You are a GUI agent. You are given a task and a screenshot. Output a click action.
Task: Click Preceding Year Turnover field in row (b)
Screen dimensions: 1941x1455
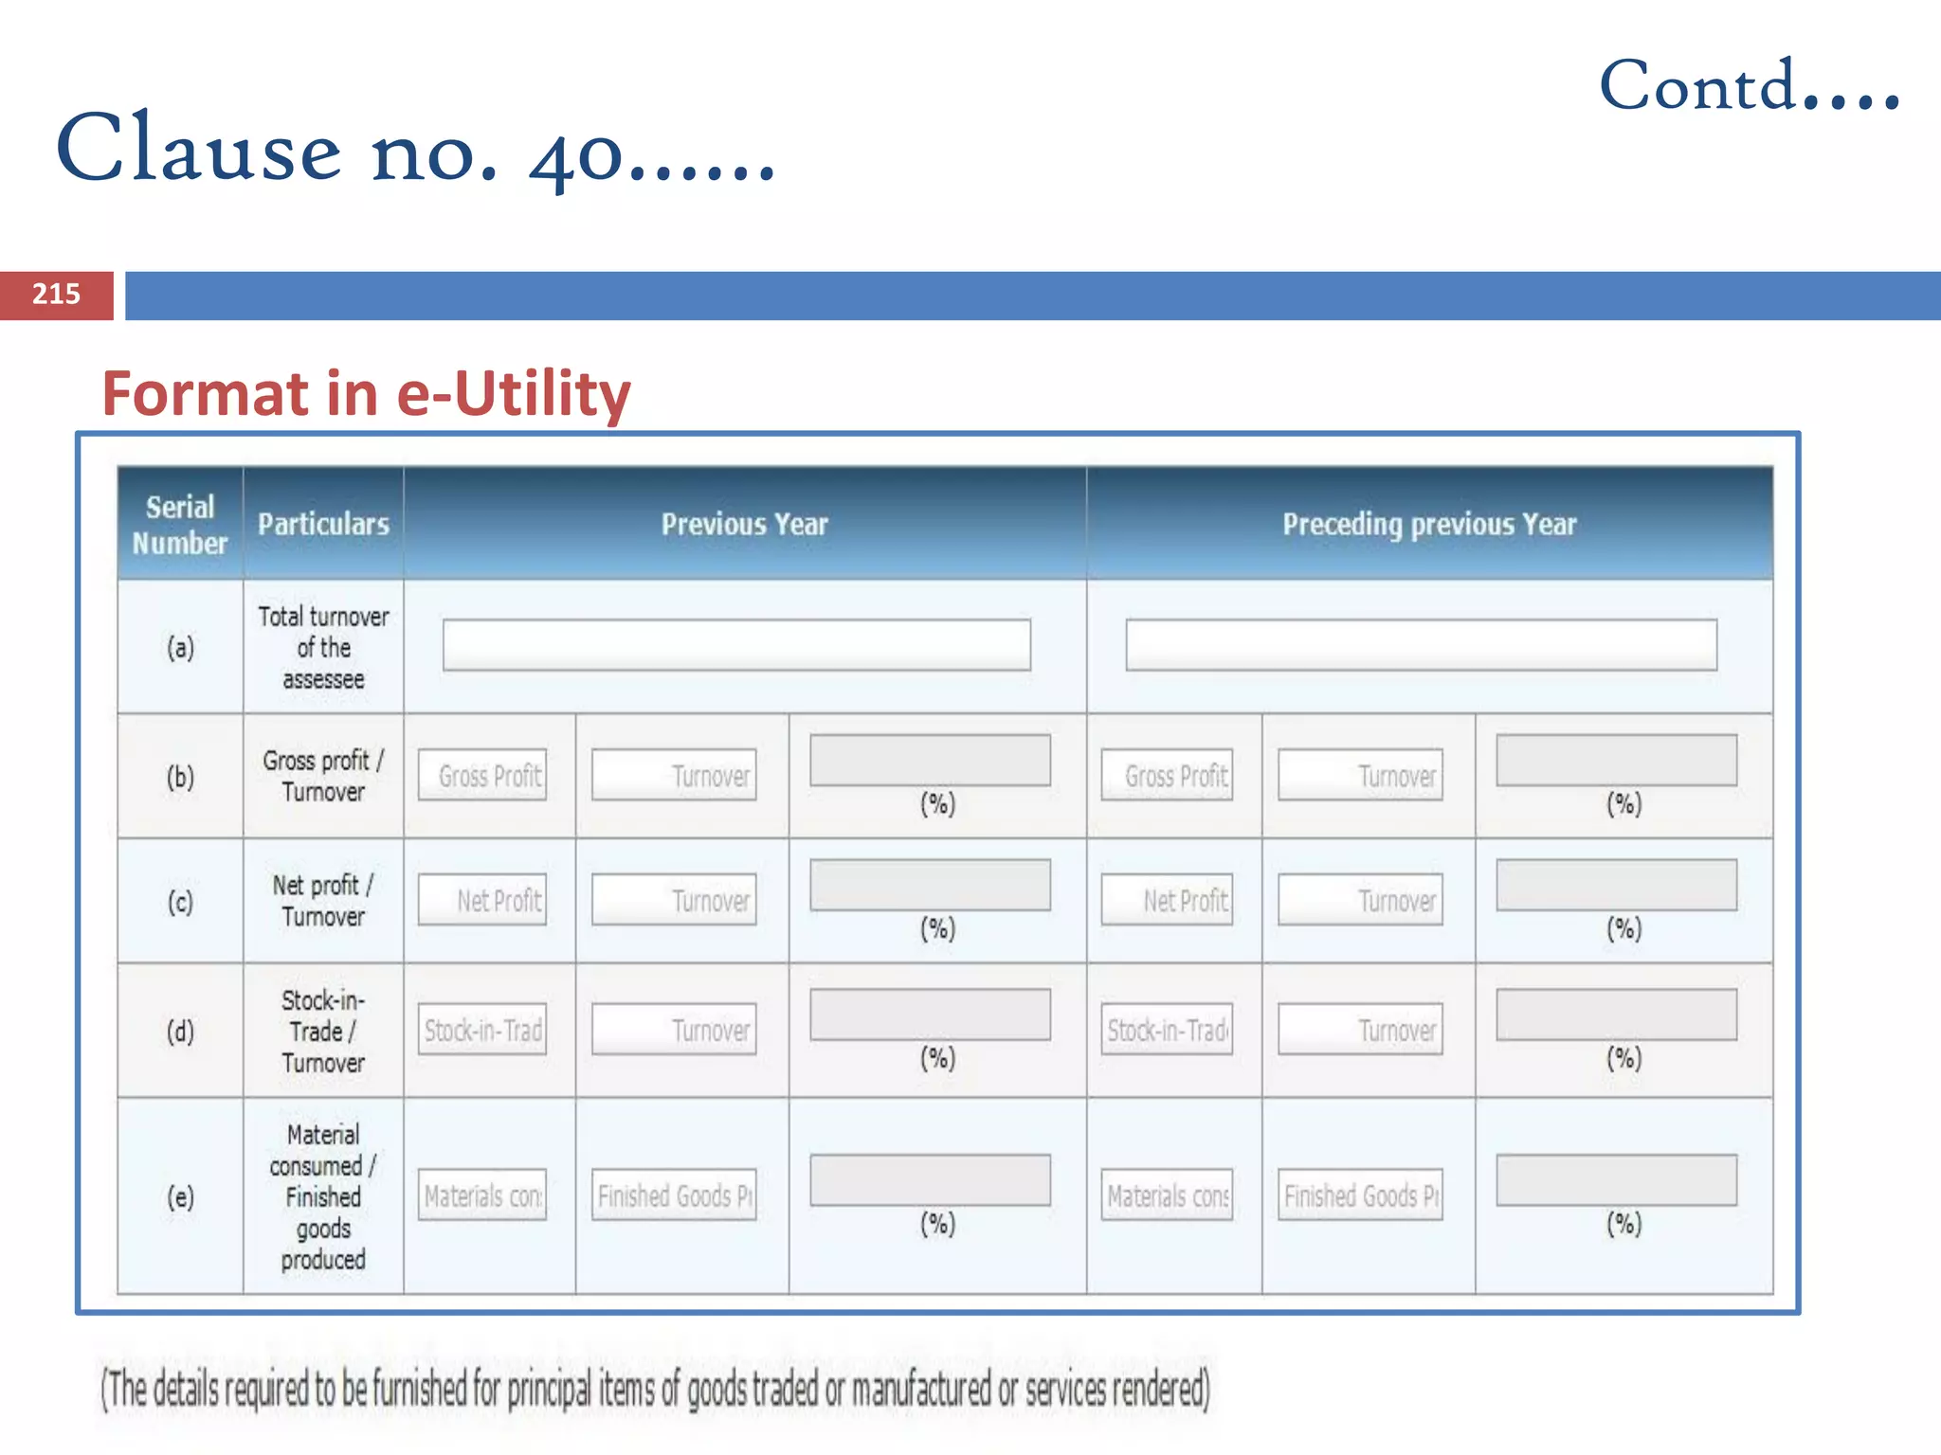pyautogui.click(x=1360, y=775)
